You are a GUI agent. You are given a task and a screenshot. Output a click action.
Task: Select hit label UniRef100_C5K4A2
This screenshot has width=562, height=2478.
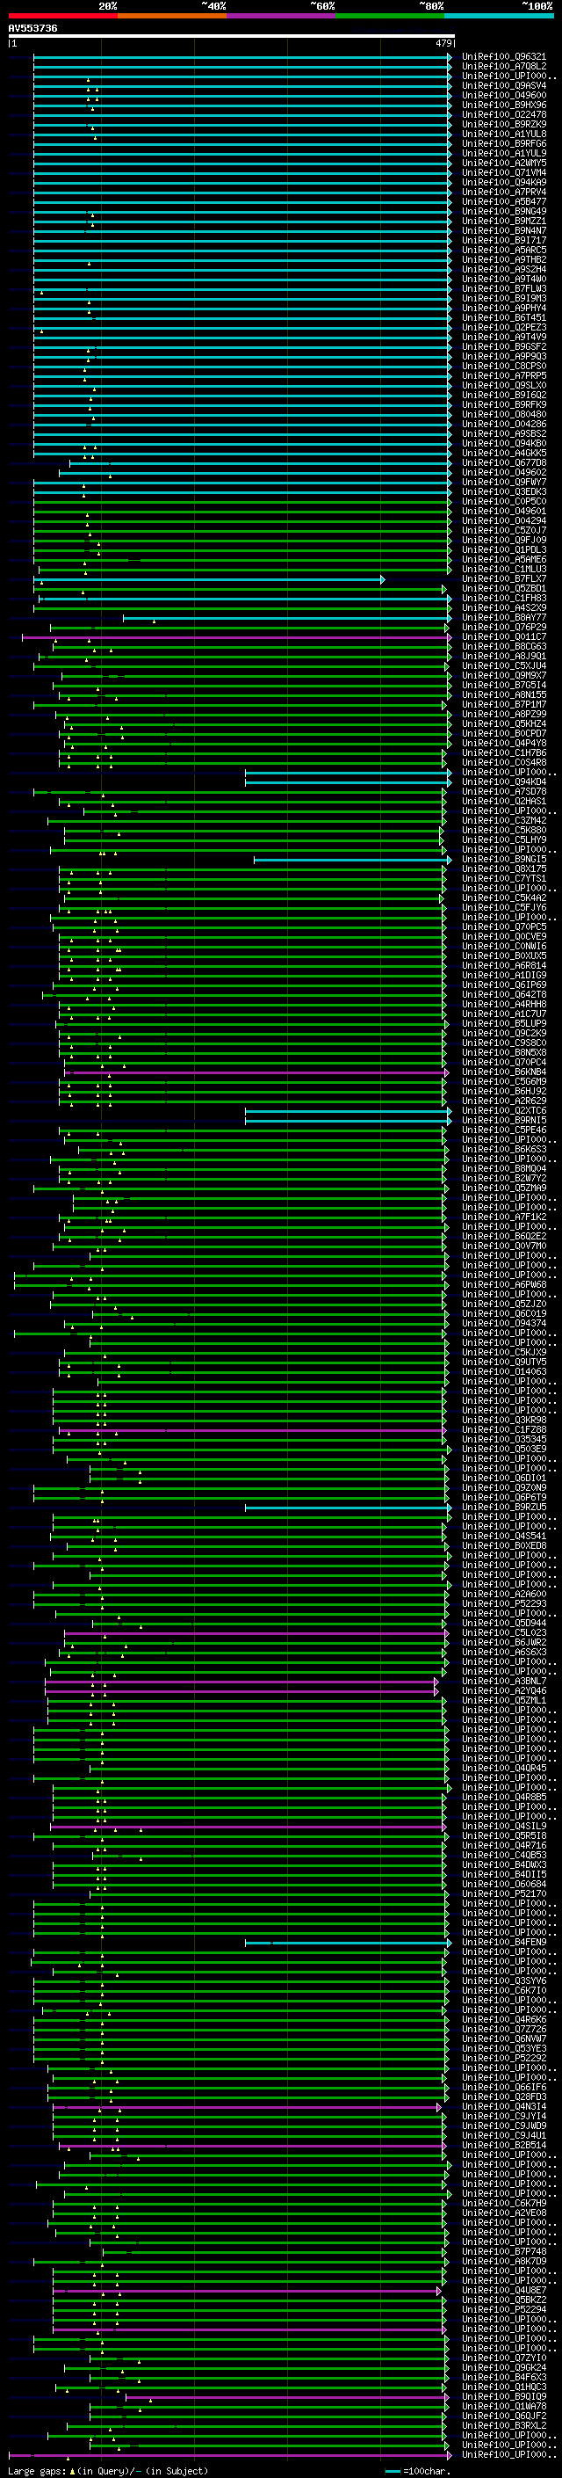(x=504, y=897)
